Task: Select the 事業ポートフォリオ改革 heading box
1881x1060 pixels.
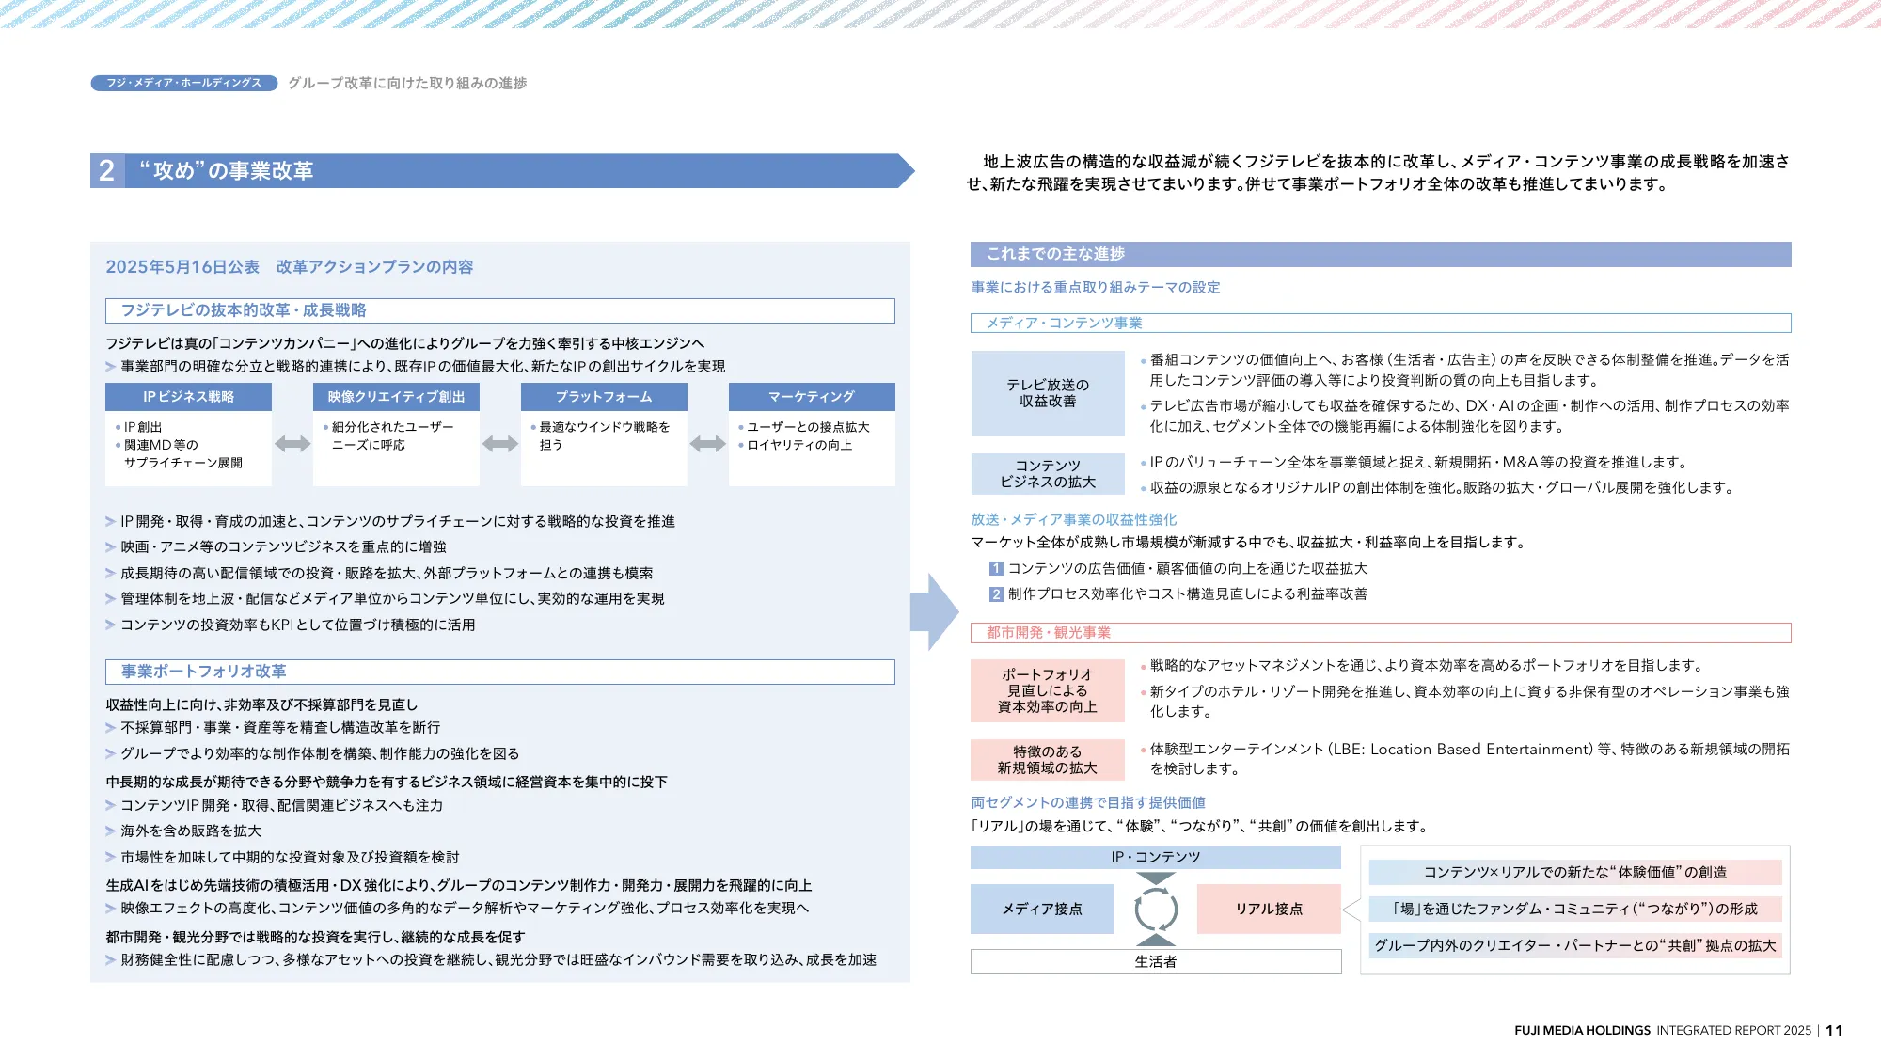Action: [x=500, y=672]
